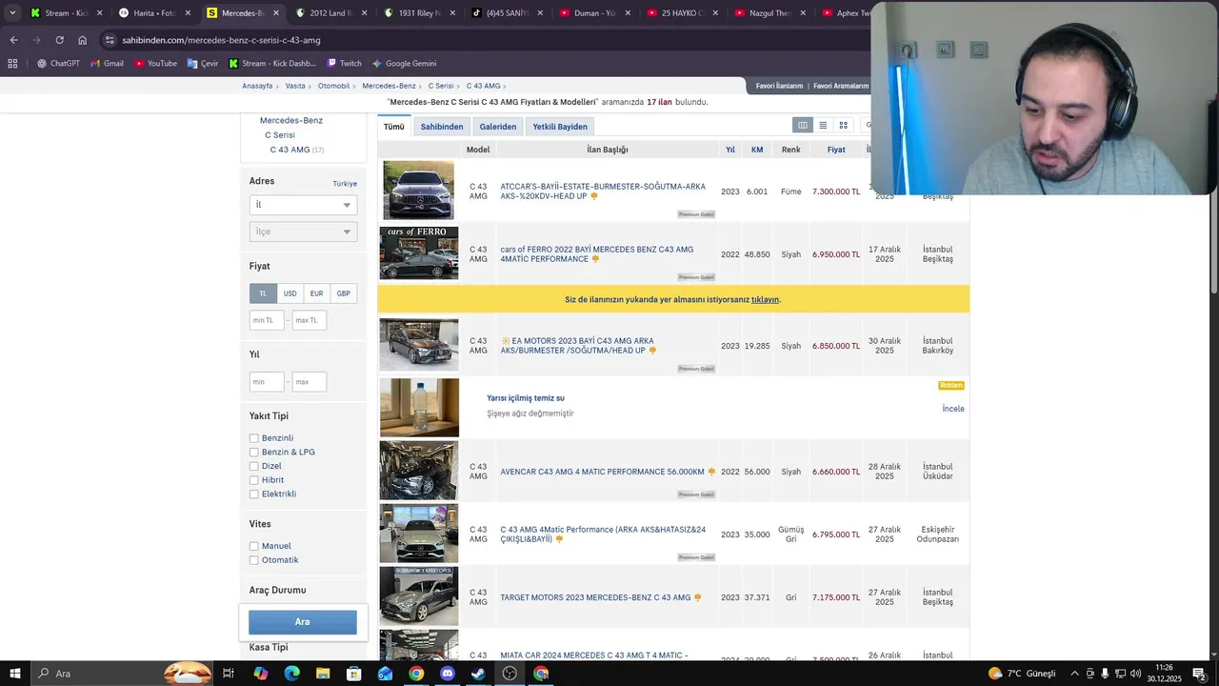Open the Windows Start menu
This screenshot has width=1219, height=686.
point(14,674)
